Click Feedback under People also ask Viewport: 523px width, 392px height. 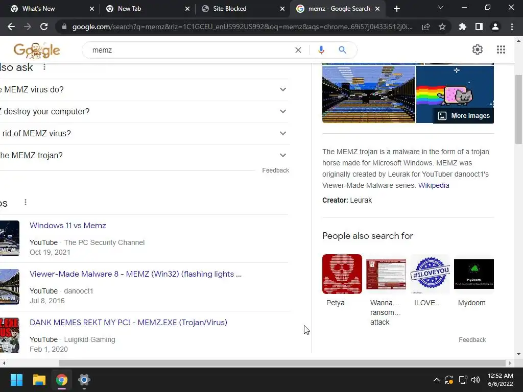[275, 170]
